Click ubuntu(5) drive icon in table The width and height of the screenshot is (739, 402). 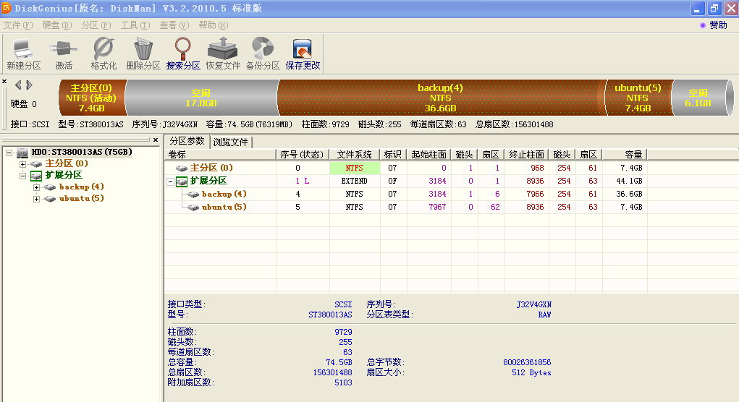[x=193, y=207]
